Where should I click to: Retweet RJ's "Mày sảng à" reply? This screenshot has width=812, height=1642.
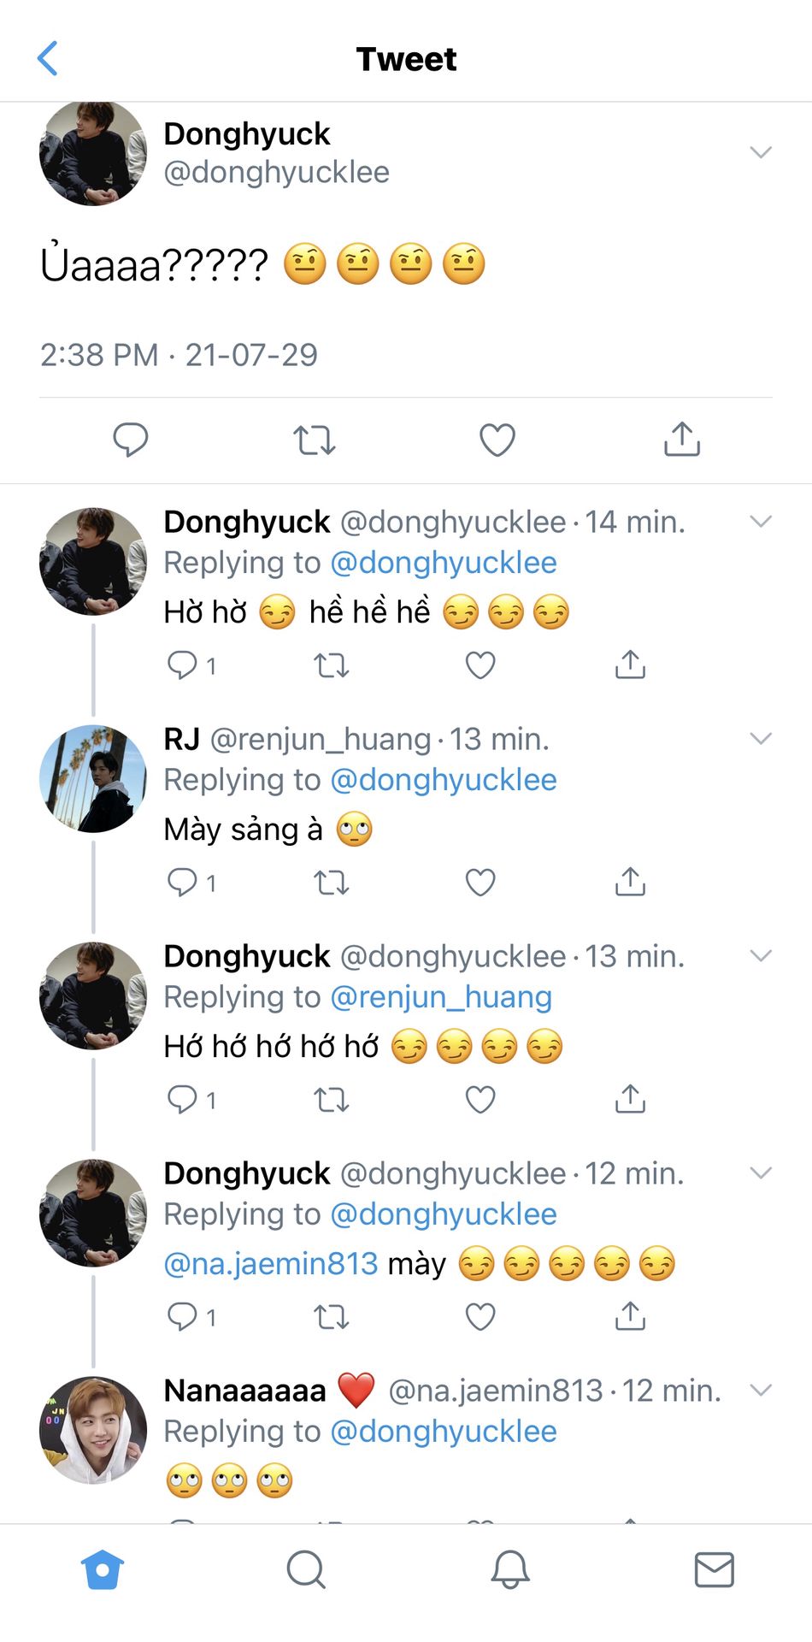[332, 882]
